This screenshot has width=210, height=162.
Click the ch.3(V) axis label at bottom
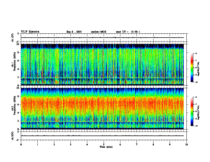pos(13,136)
